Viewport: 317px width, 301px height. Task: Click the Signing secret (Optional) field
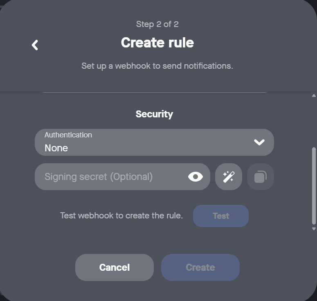[x=110, y=177]
